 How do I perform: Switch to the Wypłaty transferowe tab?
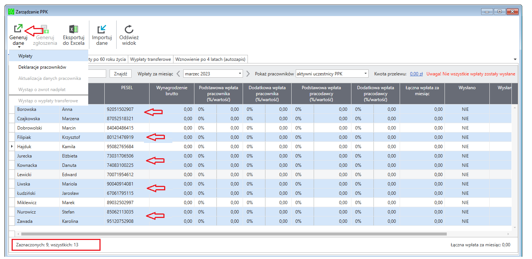tap(151, 59)
